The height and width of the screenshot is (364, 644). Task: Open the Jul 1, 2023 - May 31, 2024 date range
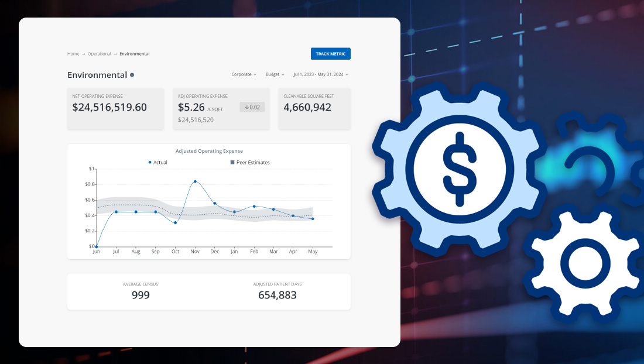pos(320,75)
